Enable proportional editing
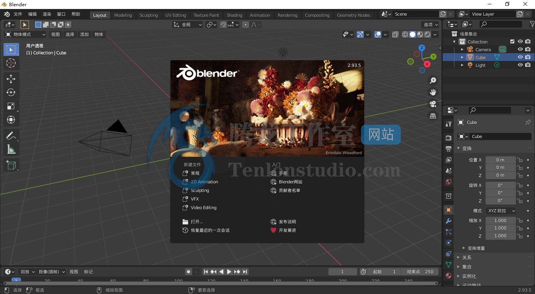Image resolution: width=535 pixels, height=294 pixels. [246, 25]
